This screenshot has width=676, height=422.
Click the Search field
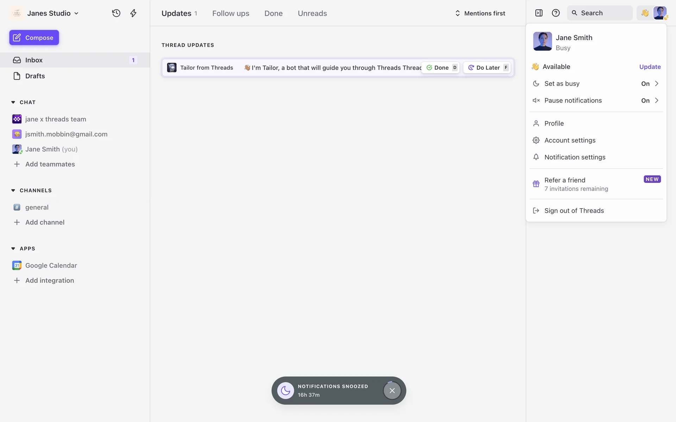click(600, 13)
